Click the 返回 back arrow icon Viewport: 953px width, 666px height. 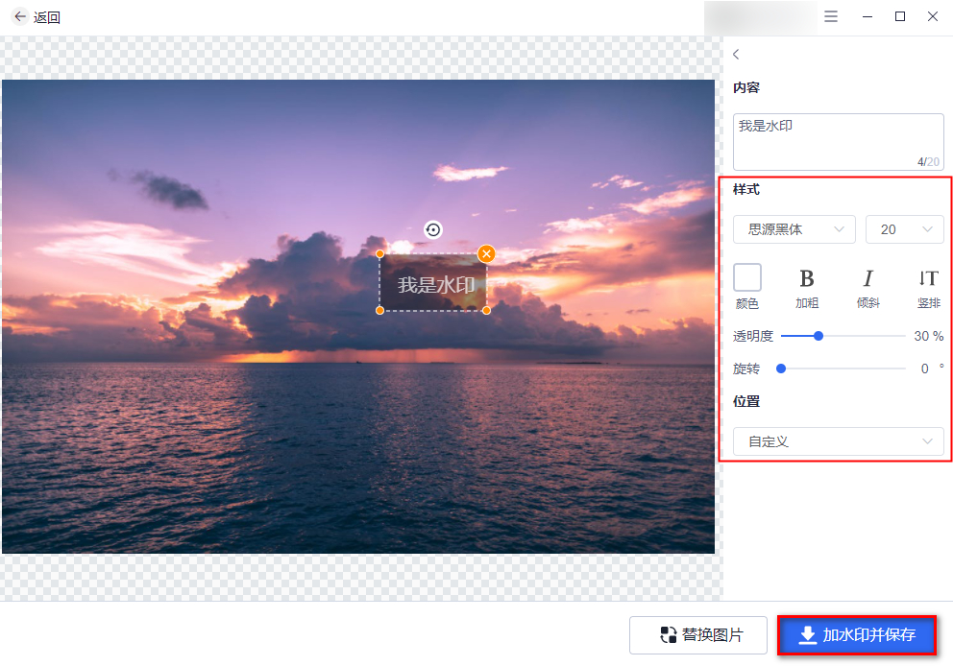point(20,16)
